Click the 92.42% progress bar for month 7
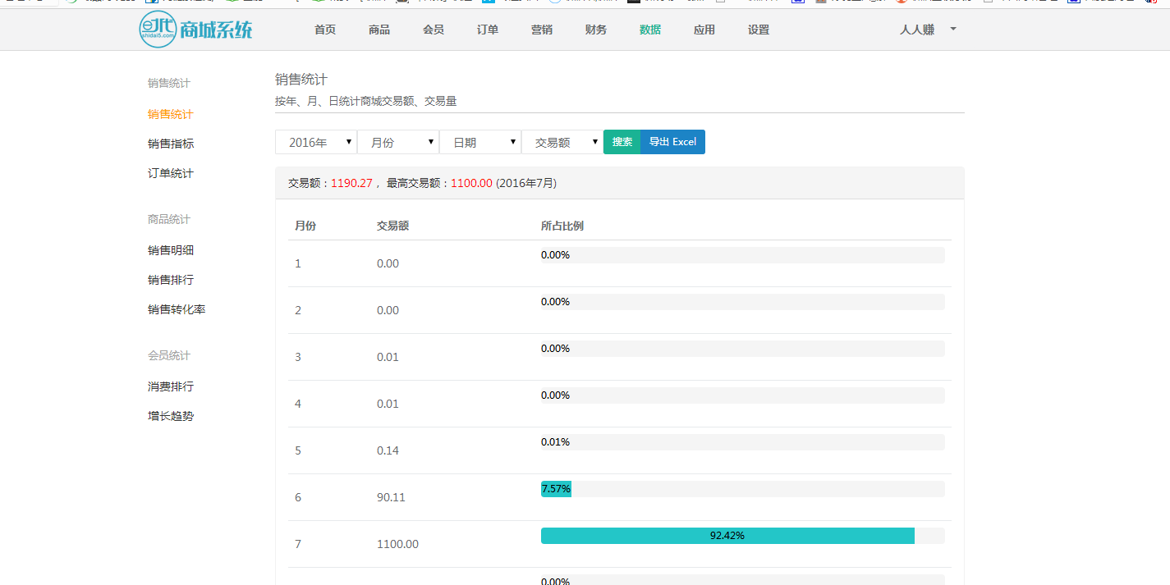The height and width of the screenshot is (585, 1170). [x=727, y=536]
